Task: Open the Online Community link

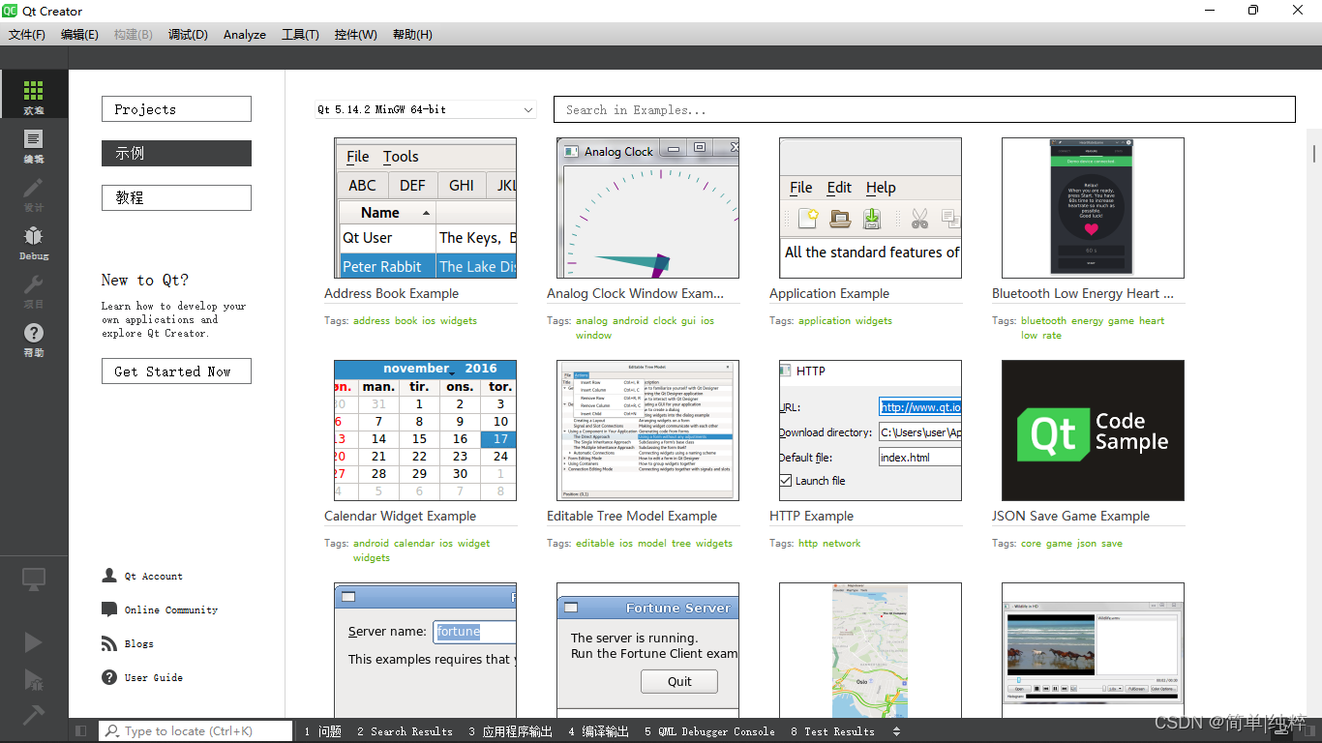Action: 171,610
